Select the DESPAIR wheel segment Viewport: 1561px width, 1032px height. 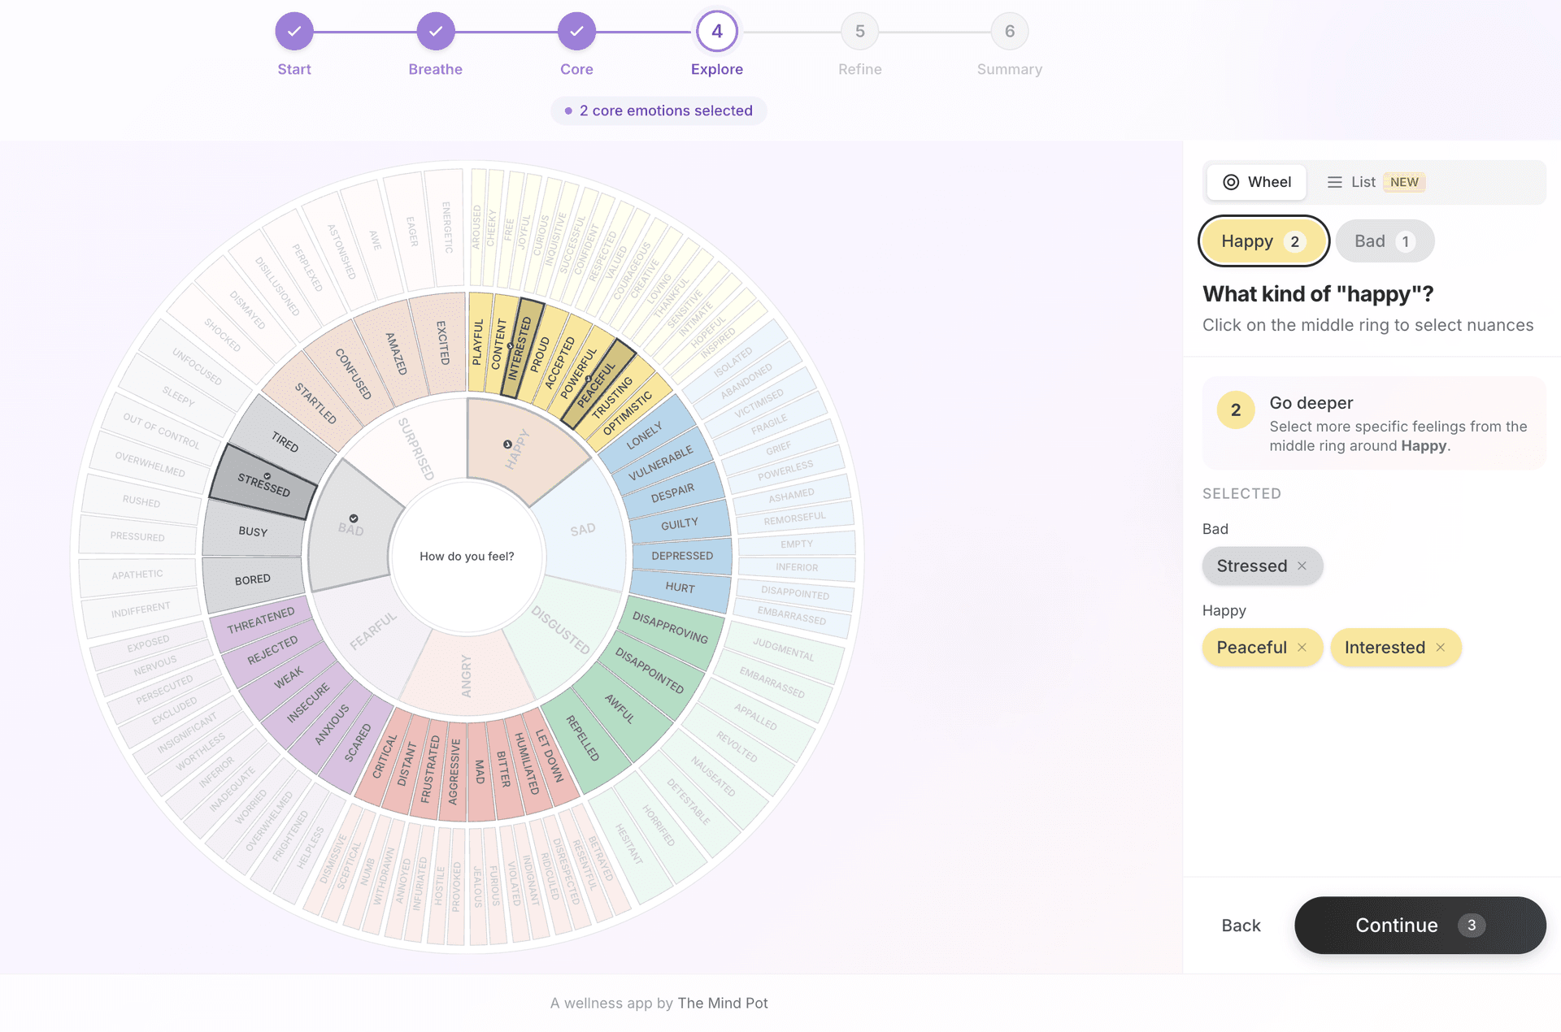point(673,492)
